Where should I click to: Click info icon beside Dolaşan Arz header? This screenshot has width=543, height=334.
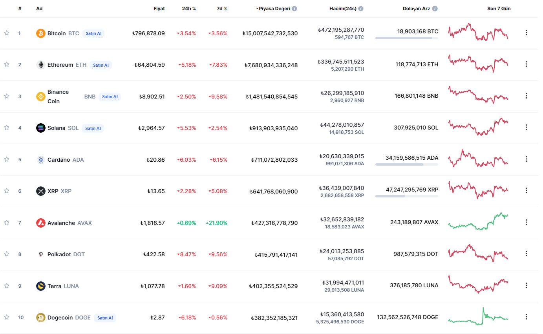[x=435, y=9]
